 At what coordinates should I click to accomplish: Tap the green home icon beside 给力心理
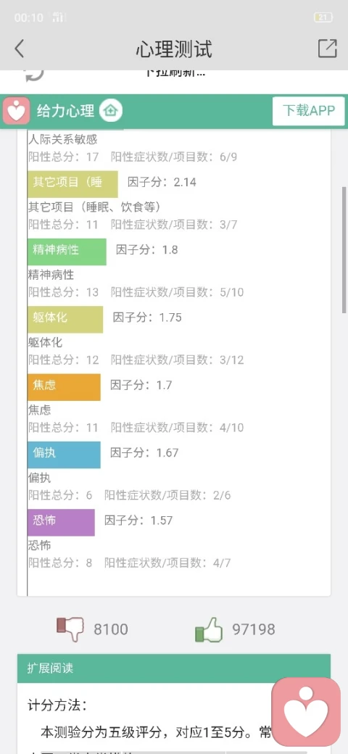point(111,111)
